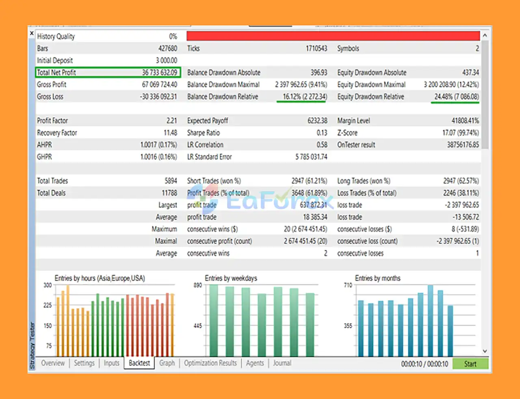Click the scroll down arrow in the report
This screenshot has height=399, width=520.
tap(485, 351)
